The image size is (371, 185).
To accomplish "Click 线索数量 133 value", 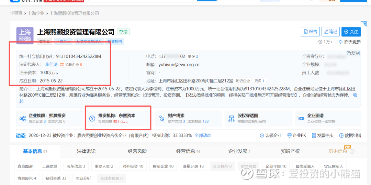I will [x=206, y=121].
